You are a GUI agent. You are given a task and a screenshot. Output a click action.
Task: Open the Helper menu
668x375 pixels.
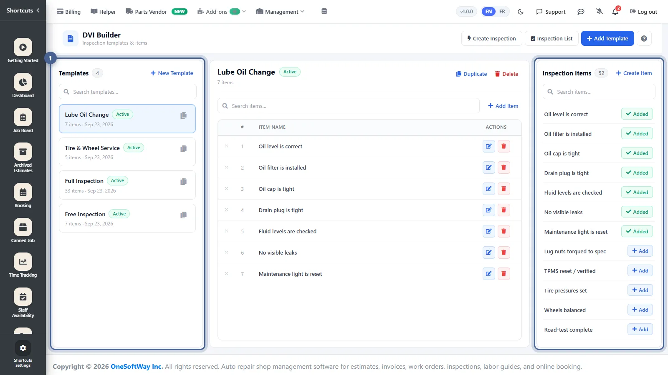[x=103, y=12]
